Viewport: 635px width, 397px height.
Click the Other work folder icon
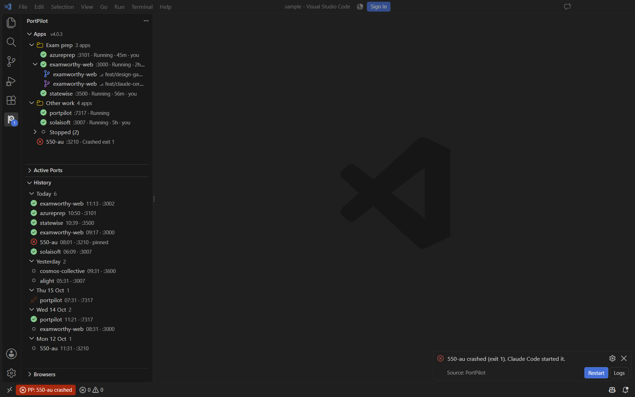(x=40, y=103)
